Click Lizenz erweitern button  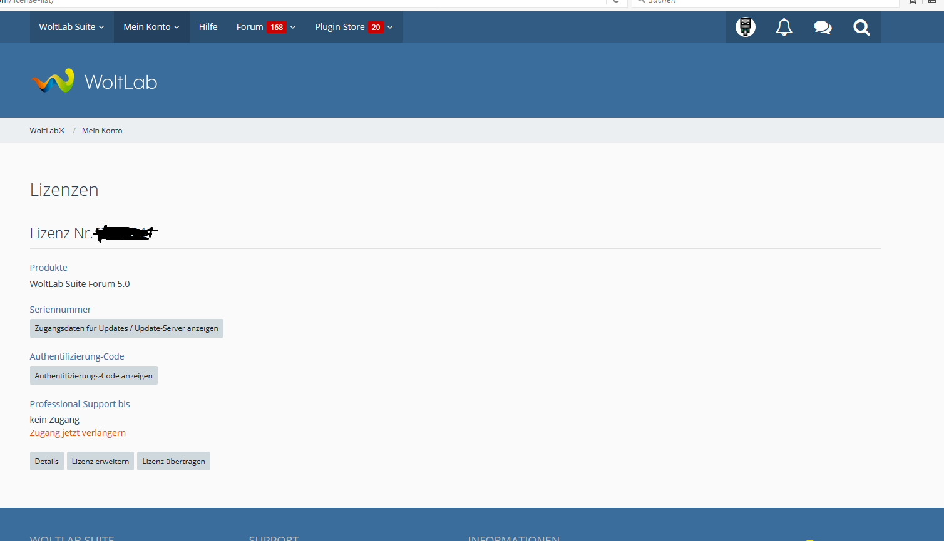click(x=100, y=462)
